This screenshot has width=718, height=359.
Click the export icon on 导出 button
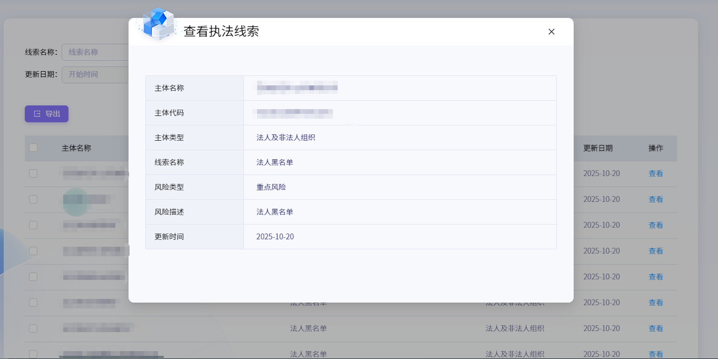(x=37, y=114)
